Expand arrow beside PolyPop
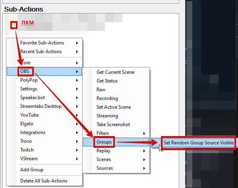238x188 pixels. tap(77, 80)
